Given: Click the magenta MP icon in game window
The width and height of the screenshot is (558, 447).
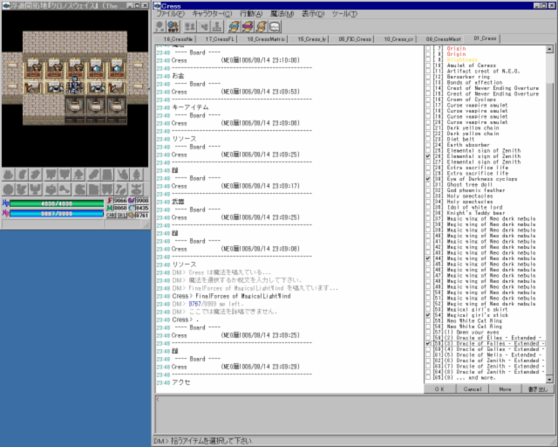Looking at the screenshot, I should click(x=6, y=214).
